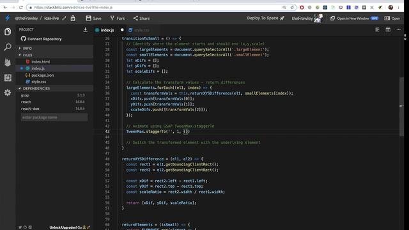
Task: Open the GitHub icon at sidebar bottom
Action: pyautogui.click(x=25, y=227)
